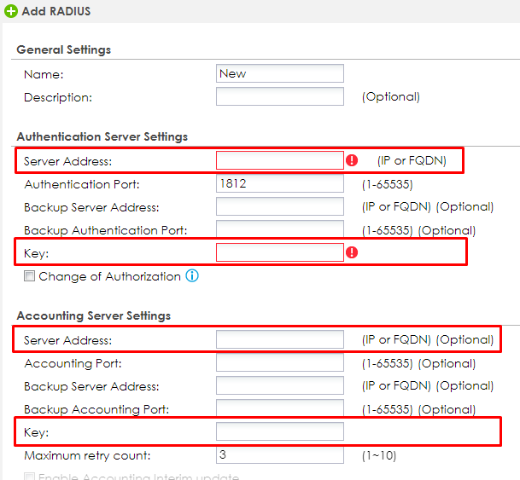Click the error icon next to Authentication Server Address

[352, 160]
